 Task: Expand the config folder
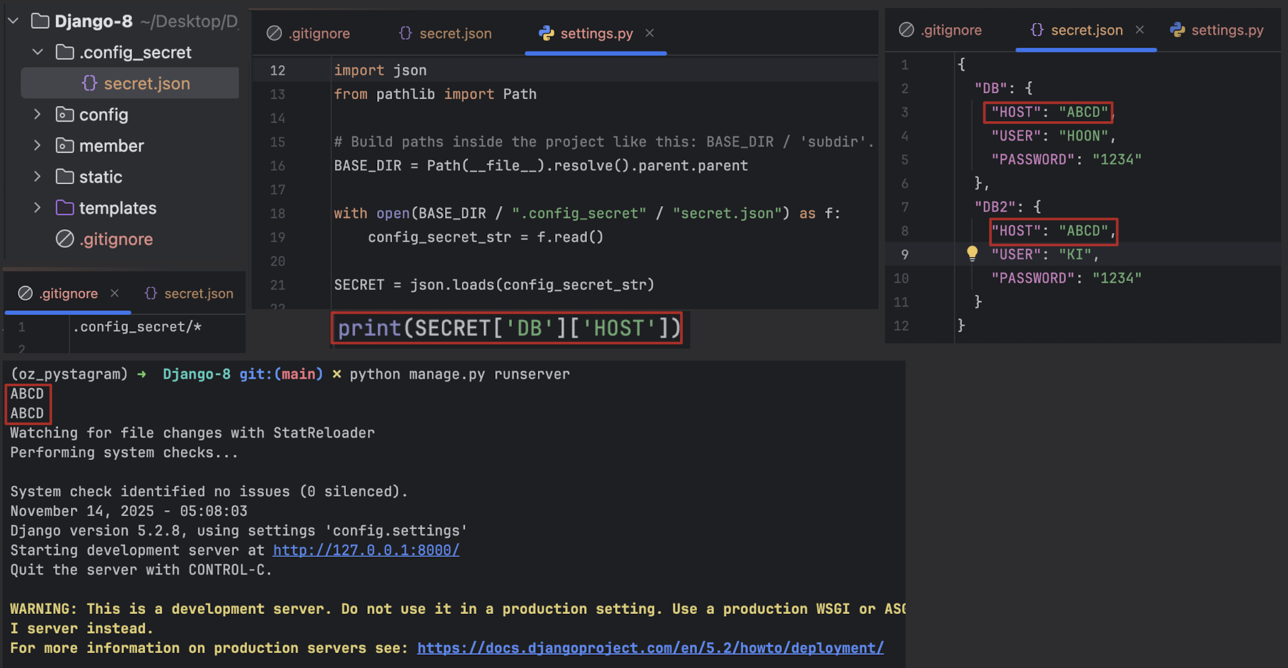click(38, 115)
